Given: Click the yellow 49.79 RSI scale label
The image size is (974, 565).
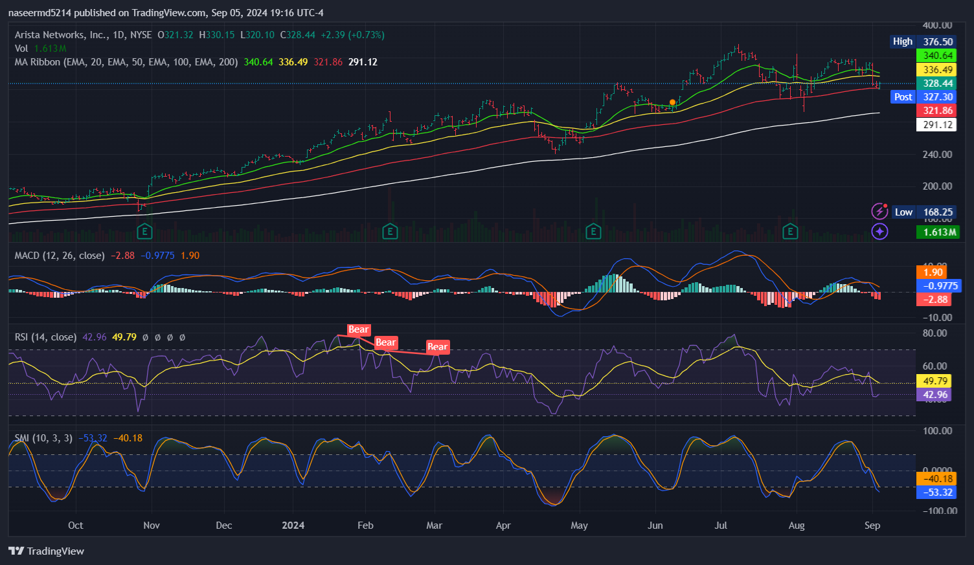Looking at the screenshot, I should 934,381.
